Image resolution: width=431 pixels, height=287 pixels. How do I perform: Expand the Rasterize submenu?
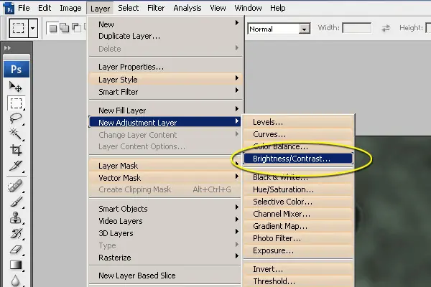(237, 256)
